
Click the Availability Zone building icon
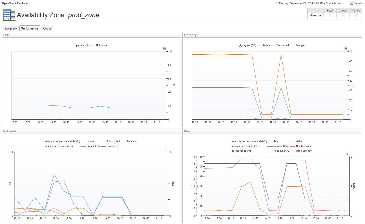point(9,15)
